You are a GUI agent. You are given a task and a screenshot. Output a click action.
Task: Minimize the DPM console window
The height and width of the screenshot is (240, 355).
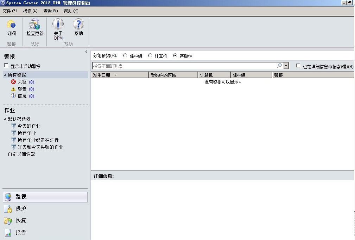point(344,3)
